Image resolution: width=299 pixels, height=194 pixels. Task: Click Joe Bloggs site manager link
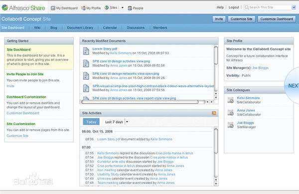coord(260,68)
